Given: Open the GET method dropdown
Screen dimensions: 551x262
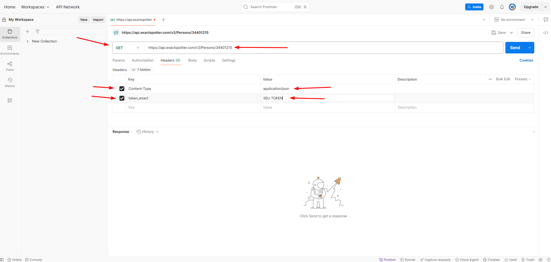Looking at the screenshot, I should [x=128, y=48].
